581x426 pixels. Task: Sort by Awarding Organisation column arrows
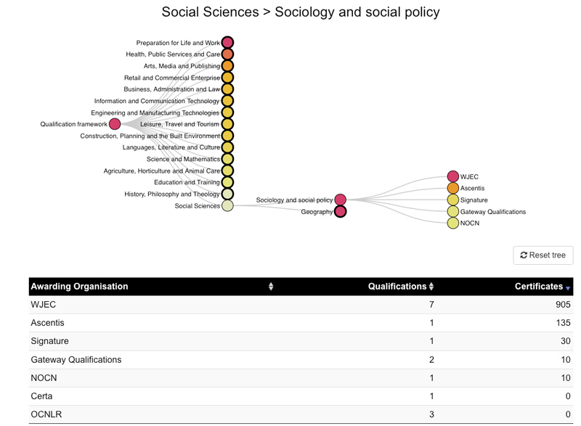click(x=271, y=287)
